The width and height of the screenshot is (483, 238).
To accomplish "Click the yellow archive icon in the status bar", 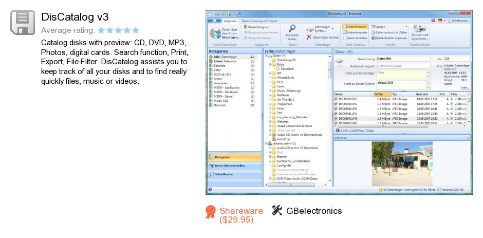I will click(x=381, y=189).
